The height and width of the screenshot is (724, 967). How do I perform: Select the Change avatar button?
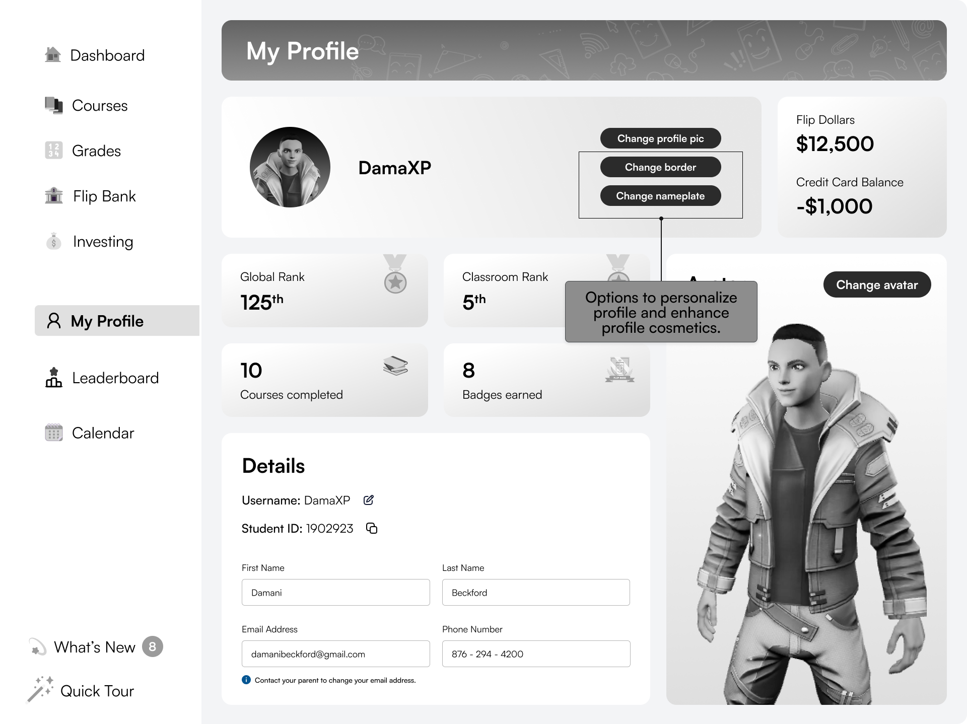877,284
